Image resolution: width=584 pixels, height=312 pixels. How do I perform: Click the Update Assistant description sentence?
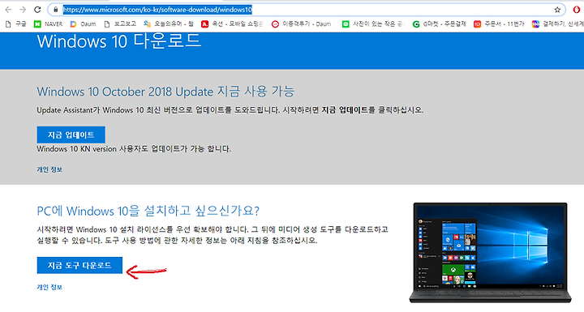(230, 110)
